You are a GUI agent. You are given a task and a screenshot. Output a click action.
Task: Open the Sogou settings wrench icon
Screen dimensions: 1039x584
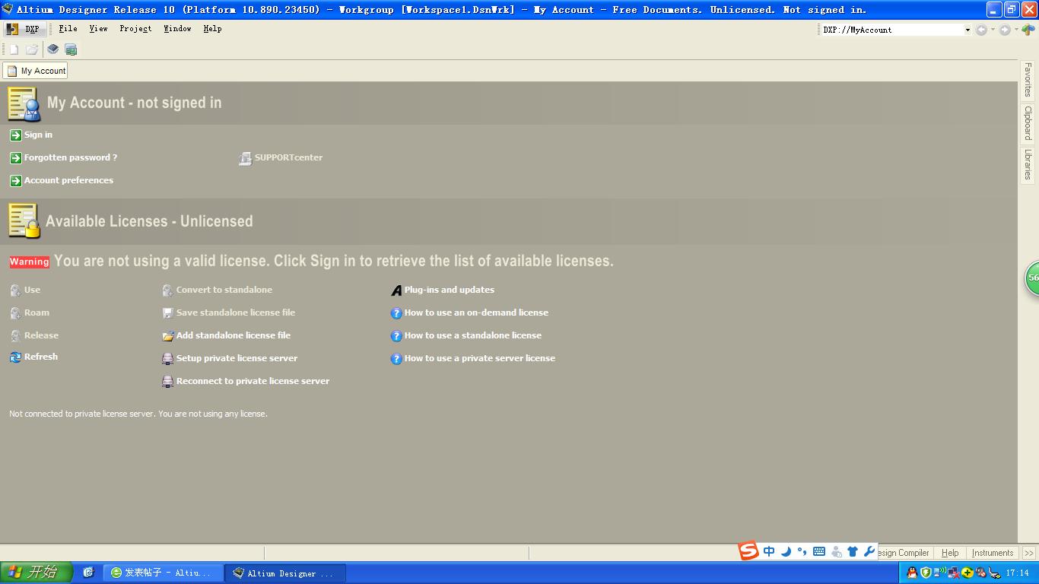(869, 551)
